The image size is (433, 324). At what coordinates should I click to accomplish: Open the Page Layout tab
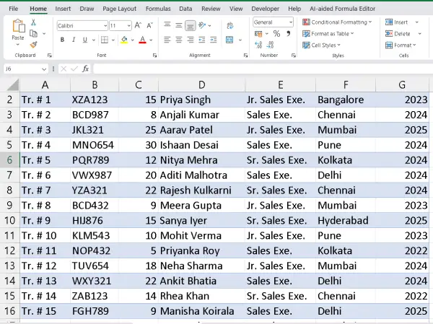(119, 9)
